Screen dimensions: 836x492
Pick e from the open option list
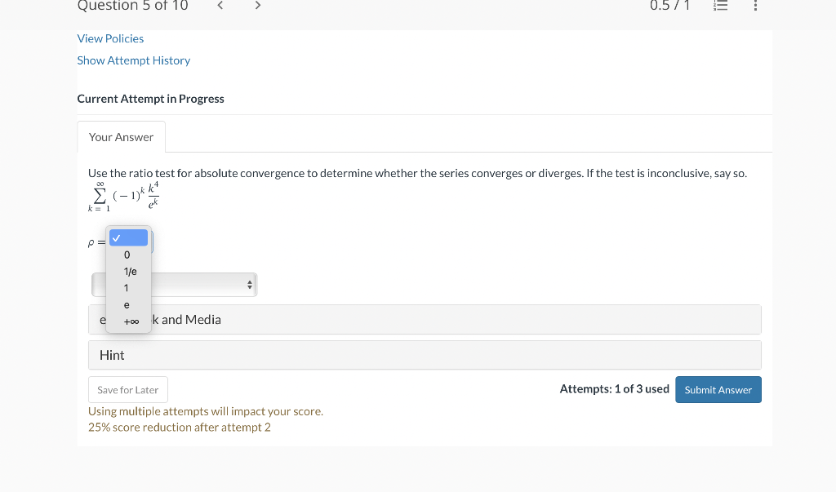[127, 304]
